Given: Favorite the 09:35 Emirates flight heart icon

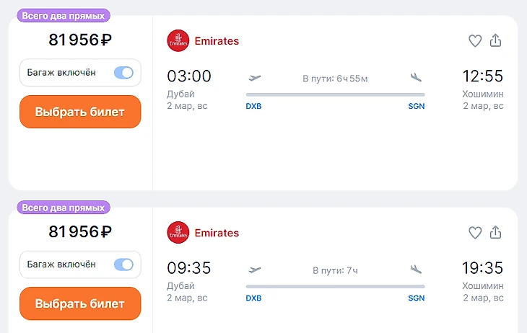Looking at the screenshot, I should click(475, 233).
